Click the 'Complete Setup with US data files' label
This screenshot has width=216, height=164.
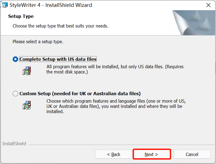[x=58, y=59]
